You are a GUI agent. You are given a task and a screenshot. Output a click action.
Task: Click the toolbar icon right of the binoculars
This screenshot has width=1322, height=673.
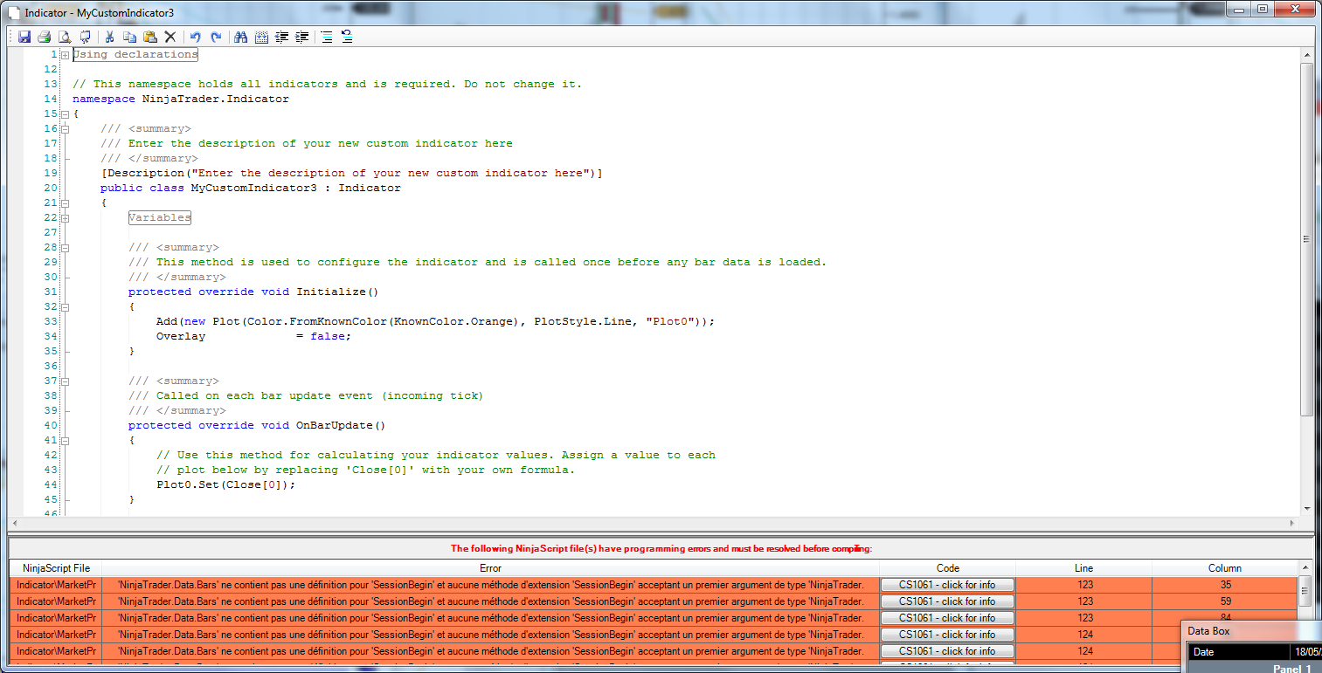(261, 37)
